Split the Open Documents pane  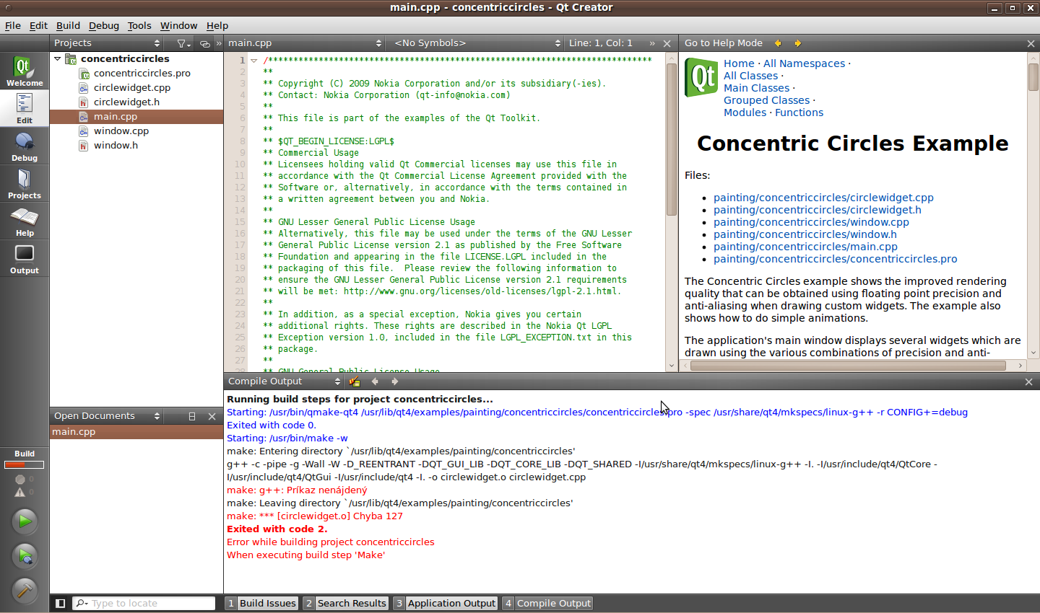pyautogui.click(x=192, y=416)
